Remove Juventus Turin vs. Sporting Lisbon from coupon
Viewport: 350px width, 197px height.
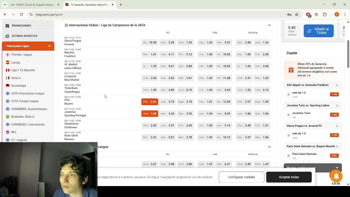pos(337,106)
